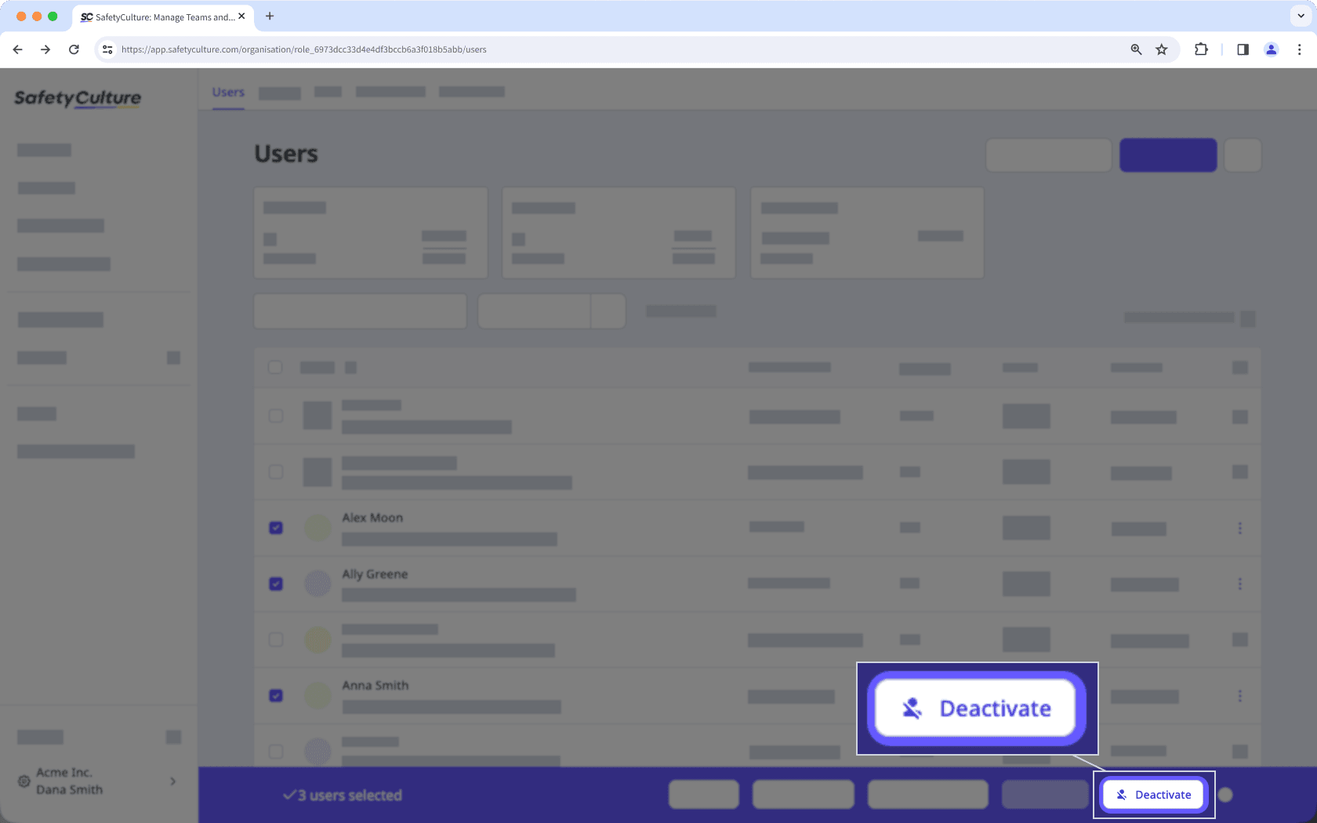Viewport: 1317px width, 823px height.
Task: Click the Deactivate button in the bottom bar
Action: 1152,794
